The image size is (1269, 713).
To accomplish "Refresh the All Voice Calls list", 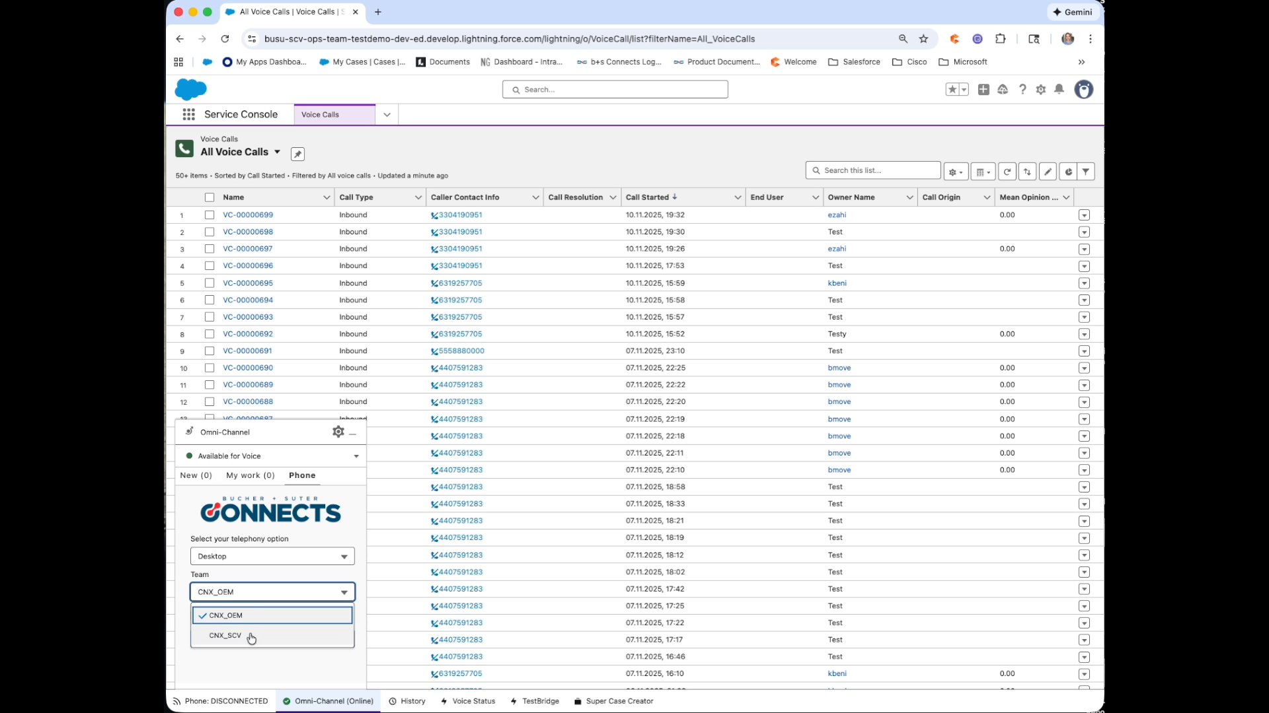I will [x=1007, y=172].
